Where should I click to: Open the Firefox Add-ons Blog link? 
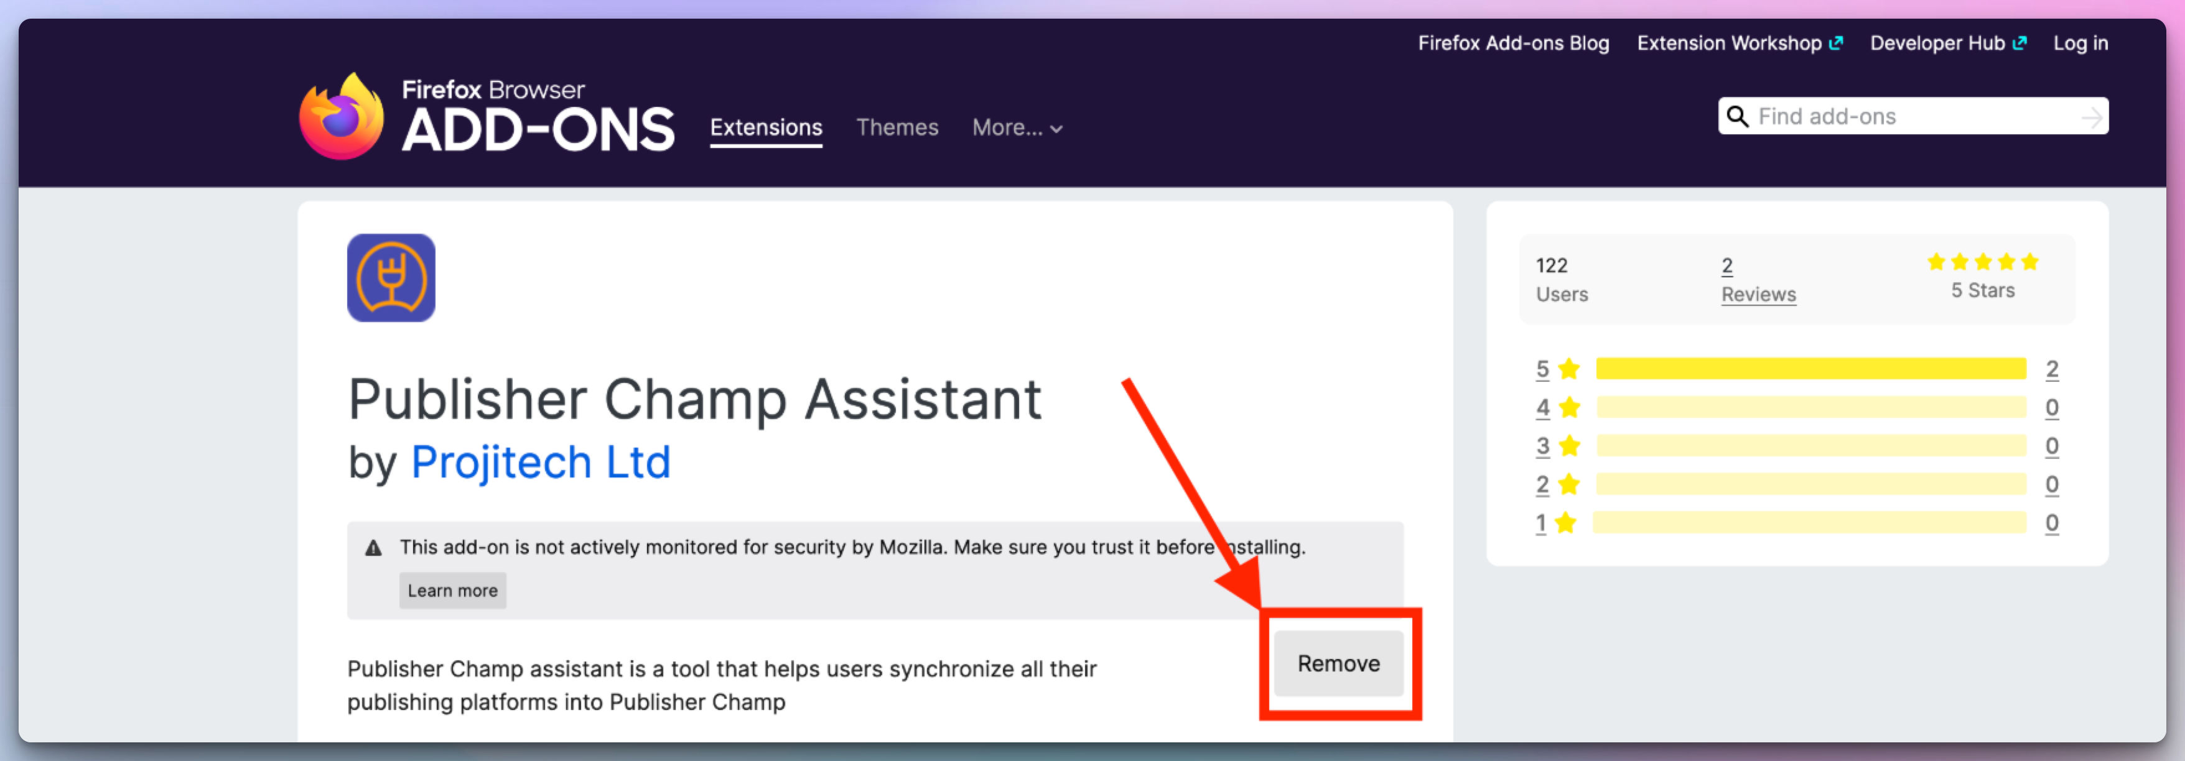(x=1513, y=44)
